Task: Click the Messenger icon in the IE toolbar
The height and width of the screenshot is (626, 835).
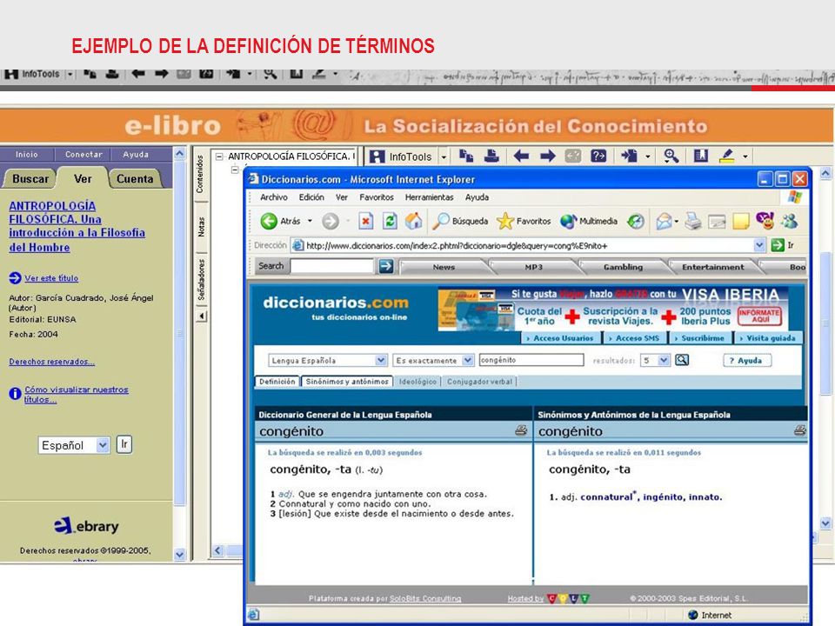Action: 790,221
